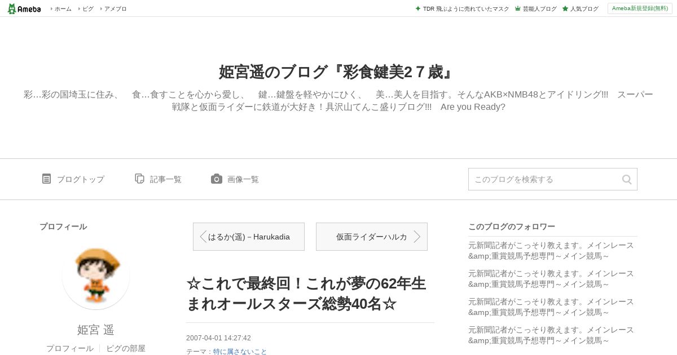The height and width of the screenshot is (355, 677).
Task: Click the ブログトップ document icon
Action: [x=47, y=179]
